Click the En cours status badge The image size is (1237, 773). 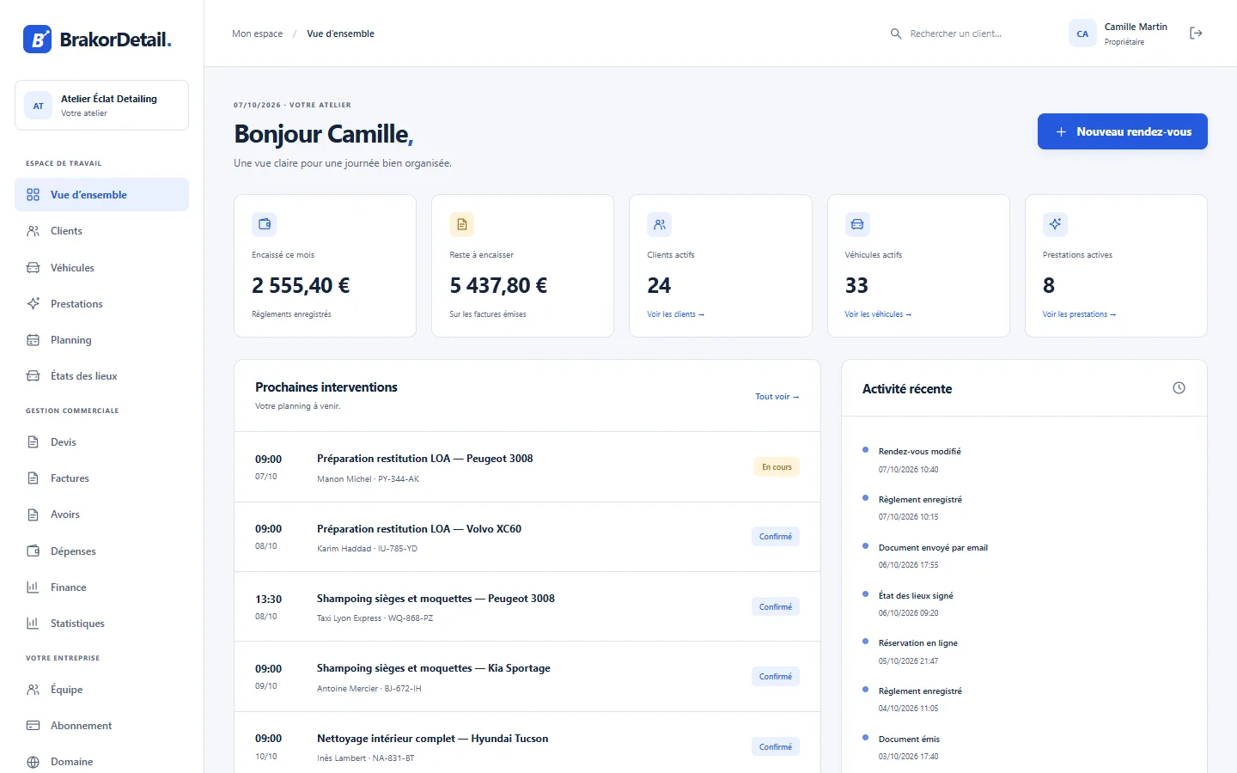click(x=777, y=467)
